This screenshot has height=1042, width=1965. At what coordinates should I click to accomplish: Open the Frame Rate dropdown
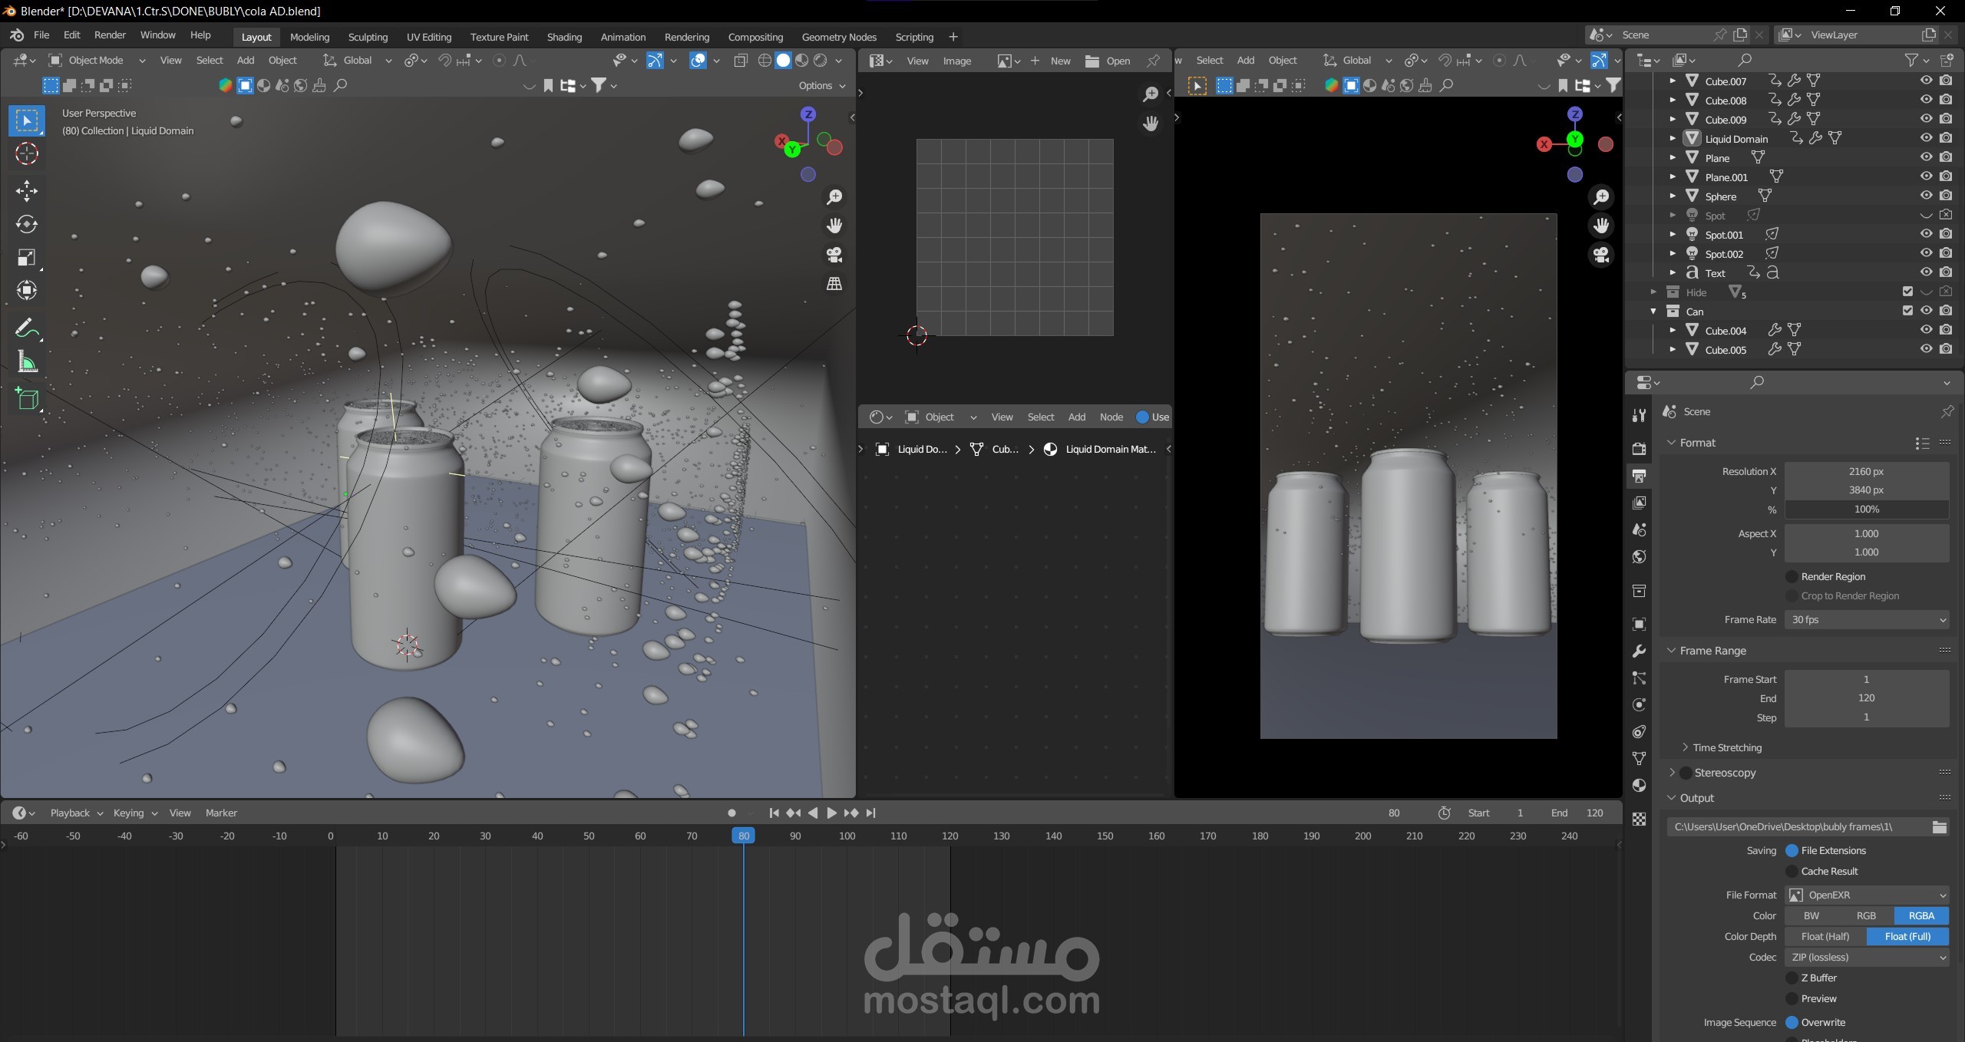tap(1866, 619)
